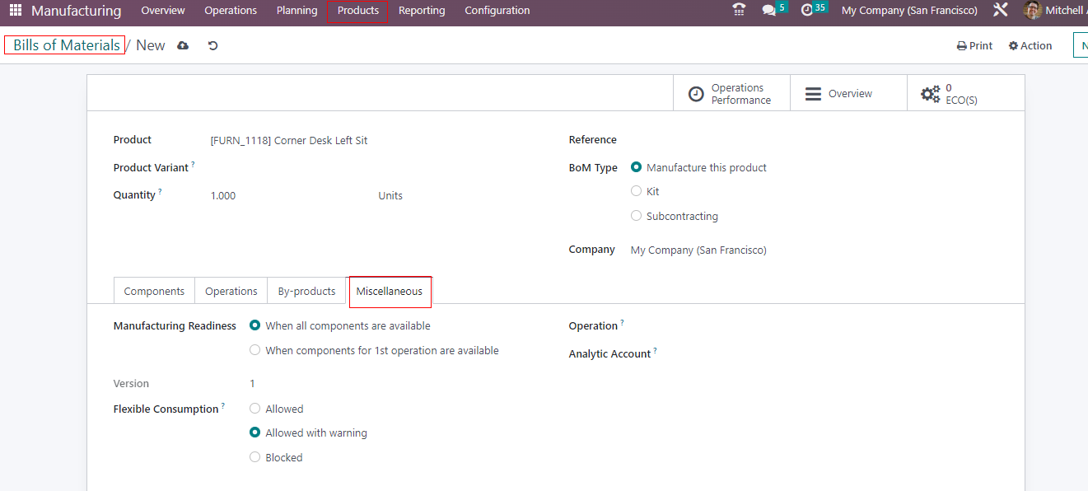Switch to the Components tab
The image size is (1088, 491).
click(154, 291)
